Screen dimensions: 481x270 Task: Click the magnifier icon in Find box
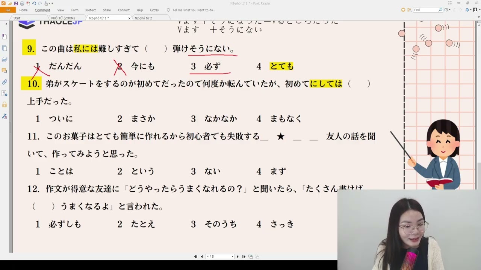(440, 10)
